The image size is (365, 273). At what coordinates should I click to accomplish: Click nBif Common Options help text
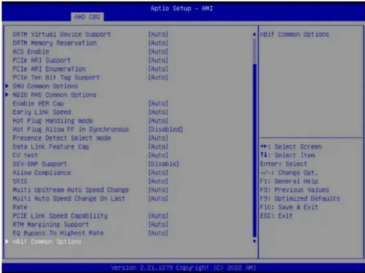[295, 34]
